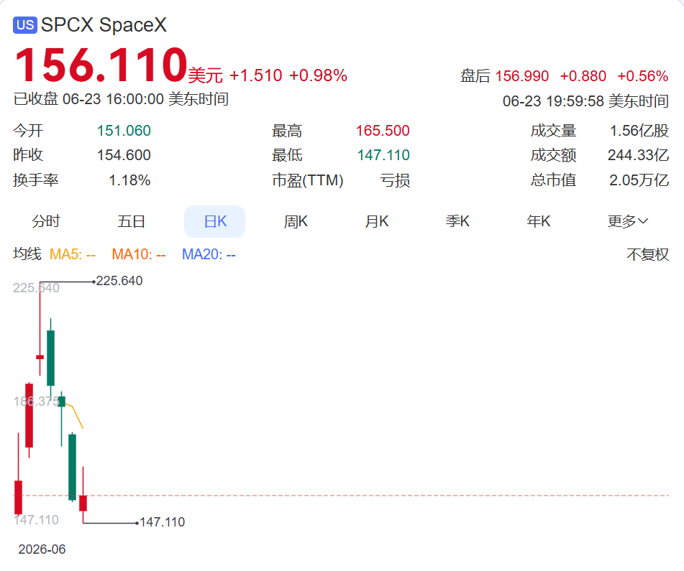Click the price change +1.510 value
Screen dimensions: 684x571
[255, 75]
